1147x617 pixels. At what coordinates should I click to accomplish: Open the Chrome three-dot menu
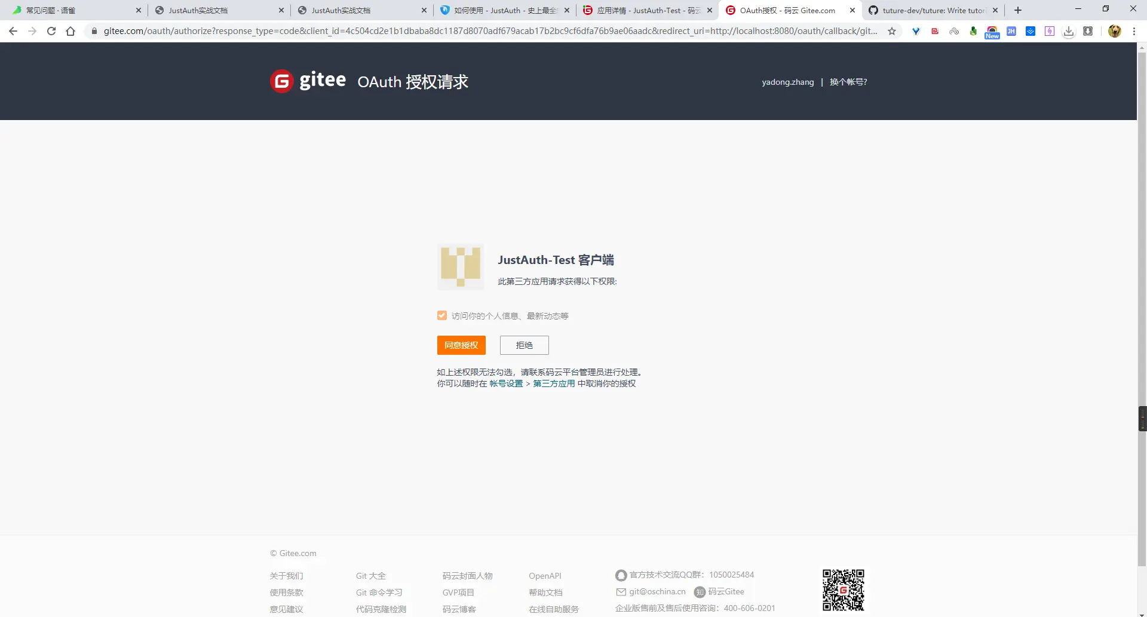[x=1134, y=31]
